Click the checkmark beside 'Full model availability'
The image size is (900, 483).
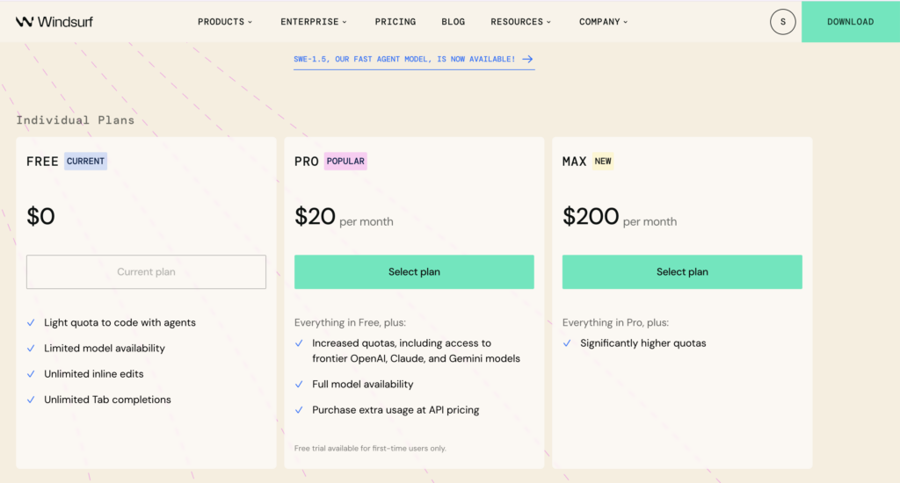(300, 385)
